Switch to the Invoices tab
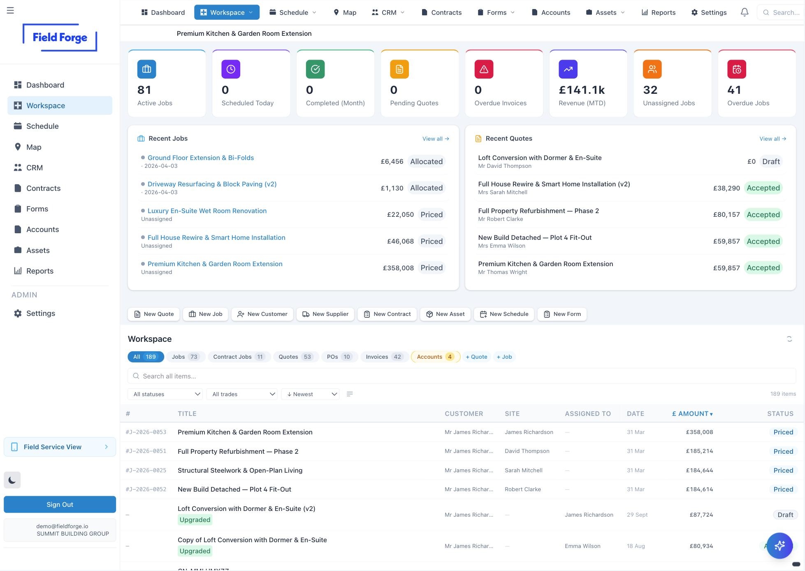This screenshot has height=571, width=805. [383, 357]
